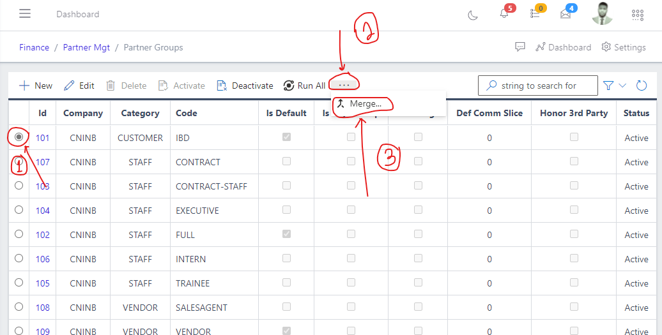Click the search input field
Viewport: 662px width, 335px height.
544,86
